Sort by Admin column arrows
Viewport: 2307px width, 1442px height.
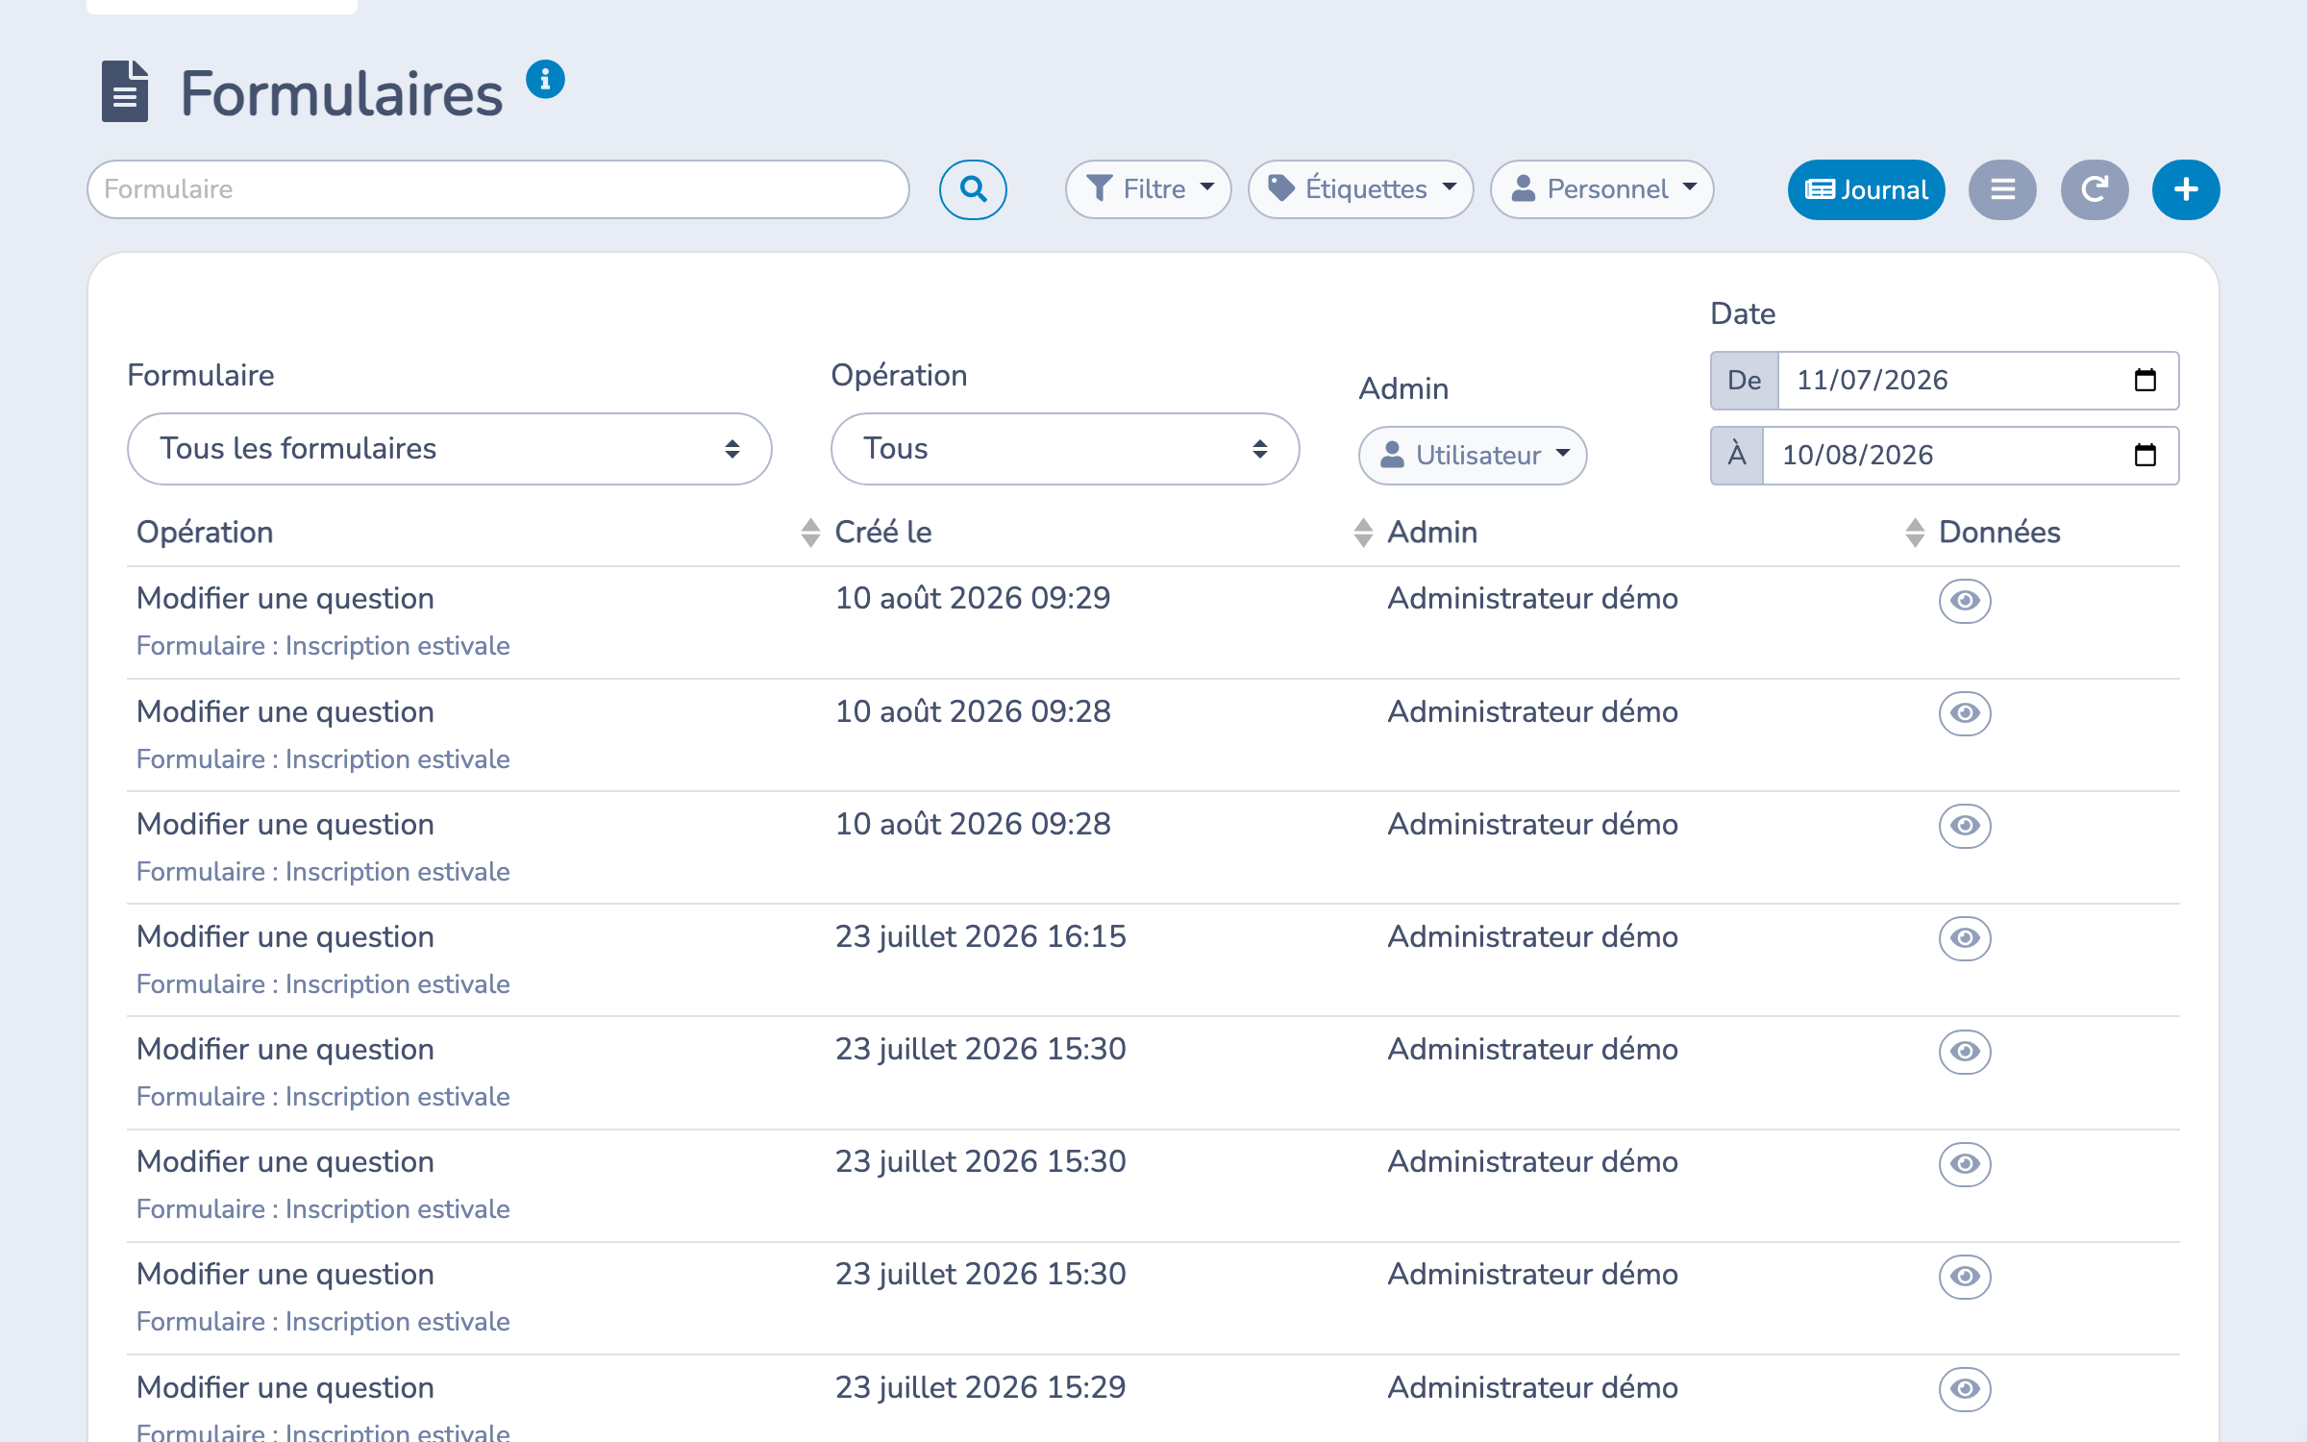pos(1363,533)
